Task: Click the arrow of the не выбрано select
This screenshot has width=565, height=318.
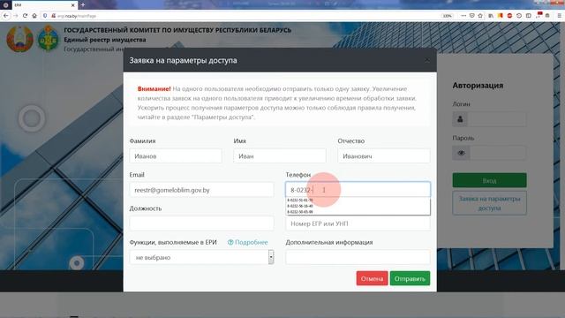Action: 271,257
